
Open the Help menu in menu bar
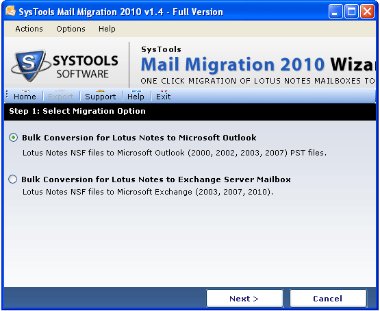tap(107, 29)
